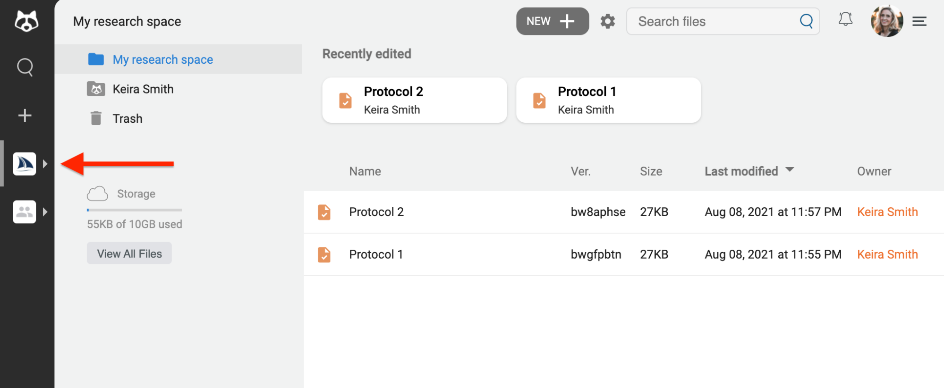Screen dimensions: 944x388
Task: Click the storage usage progress bar
Action: (134, 210)
